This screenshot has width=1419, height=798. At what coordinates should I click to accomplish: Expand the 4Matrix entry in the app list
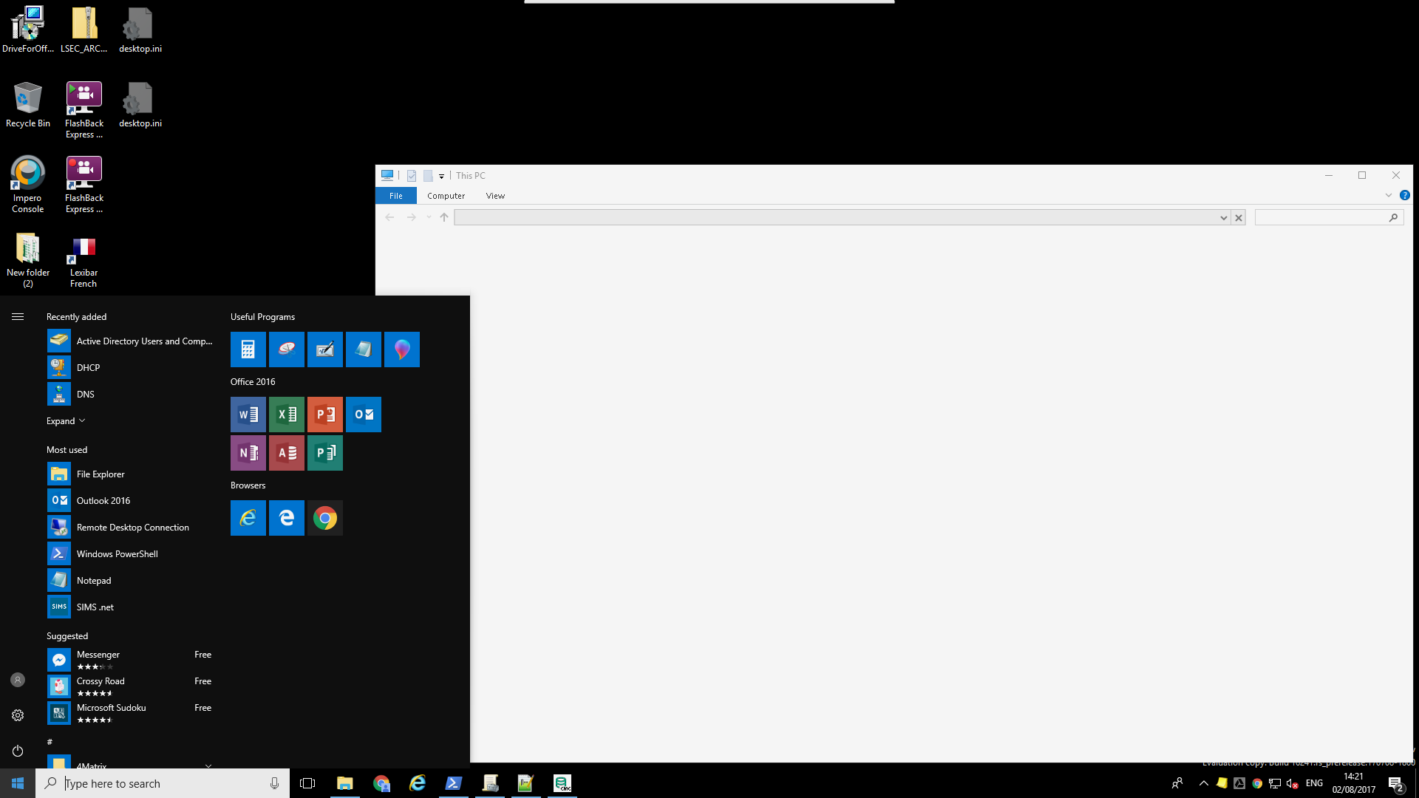(x=208, y=765)
